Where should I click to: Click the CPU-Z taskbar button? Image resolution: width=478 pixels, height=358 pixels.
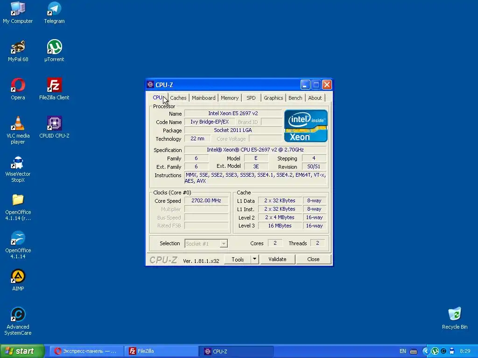pos(236,351)
